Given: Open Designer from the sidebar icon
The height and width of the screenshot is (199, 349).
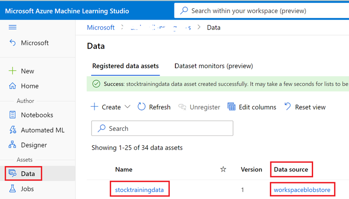Looking at the screenshot, I should click(13, 145).
